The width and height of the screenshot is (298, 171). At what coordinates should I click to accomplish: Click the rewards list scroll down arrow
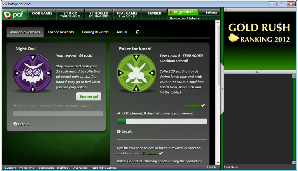tap(218, 163)
